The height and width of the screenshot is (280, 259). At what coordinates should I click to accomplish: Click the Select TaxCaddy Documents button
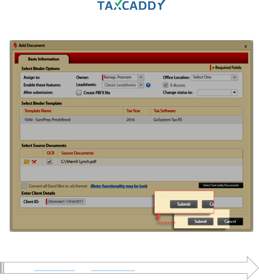tap(221, 185)
